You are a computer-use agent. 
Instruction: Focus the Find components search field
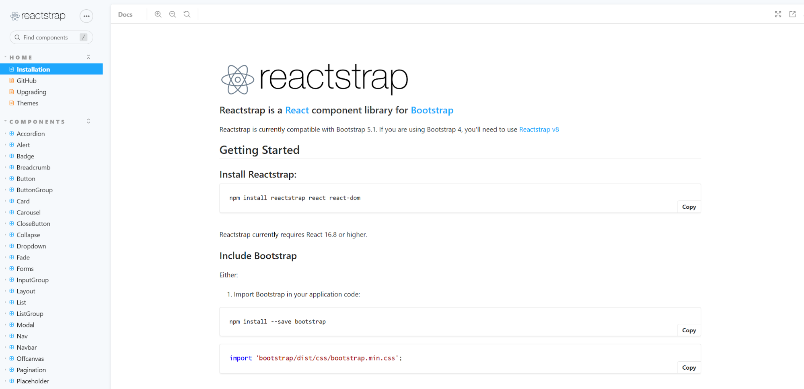coord(51,37)
